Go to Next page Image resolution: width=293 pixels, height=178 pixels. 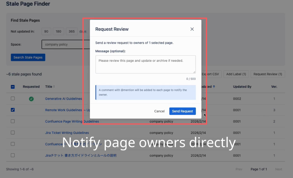278,169
